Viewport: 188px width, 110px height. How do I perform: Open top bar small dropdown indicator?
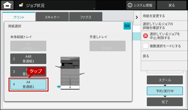click(94, 9)
